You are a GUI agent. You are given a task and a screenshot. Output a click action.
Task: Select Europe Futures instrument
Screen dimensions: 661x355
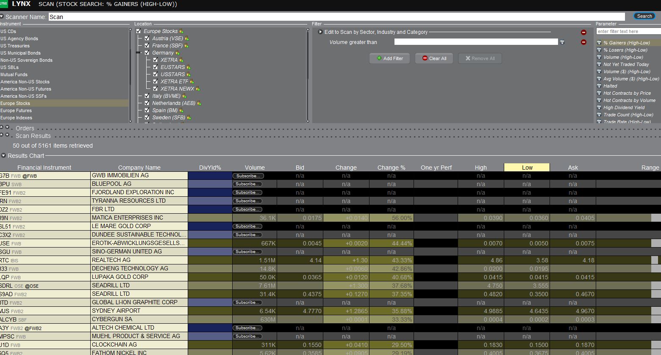64,110
